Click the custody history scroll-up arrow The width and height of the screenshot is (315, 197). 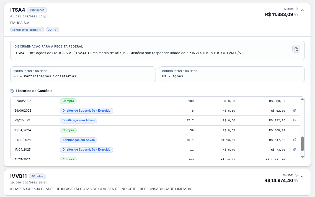pos(302,99)
